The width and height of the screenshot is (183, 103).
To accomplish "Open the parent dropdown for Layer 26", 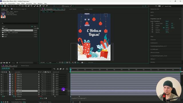I will (61, 95).
